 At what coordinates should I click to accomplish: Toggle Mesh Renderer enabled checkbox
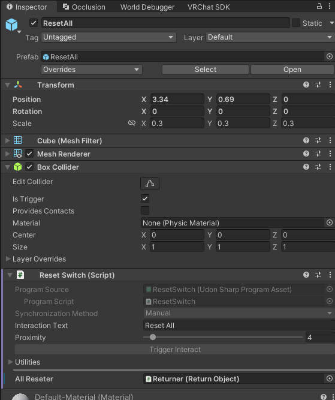(x=29, y=154)
